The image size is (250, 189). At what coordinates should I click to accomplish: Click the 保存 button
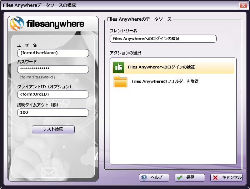pos(190,178)
